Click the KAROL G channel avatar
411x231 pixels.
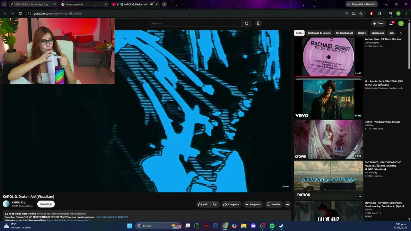6,204
